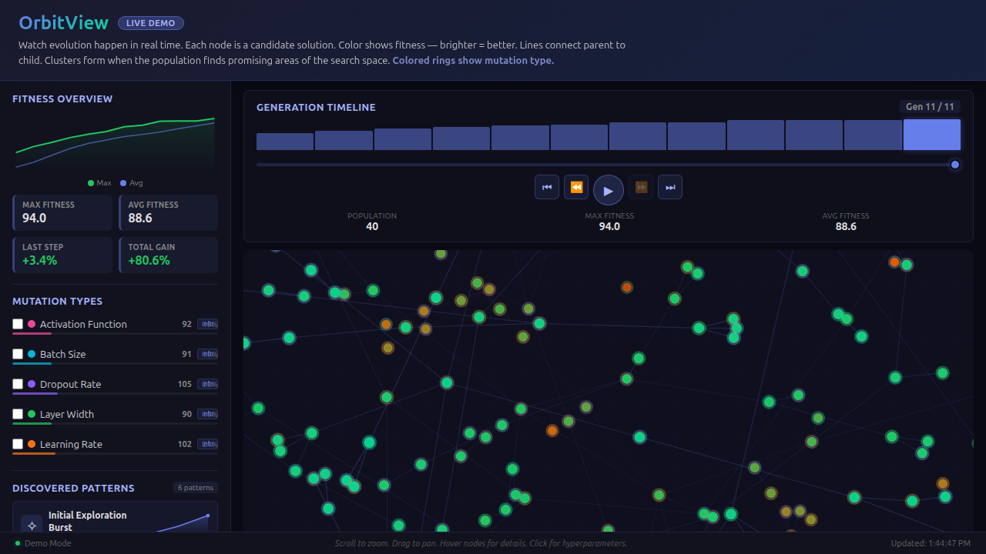Click the Colored rings show mutation type link

tap(472, 60)
